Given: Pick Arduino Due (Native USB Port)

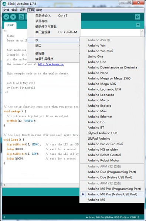Looking at the screenshot, I should (112, 177).
